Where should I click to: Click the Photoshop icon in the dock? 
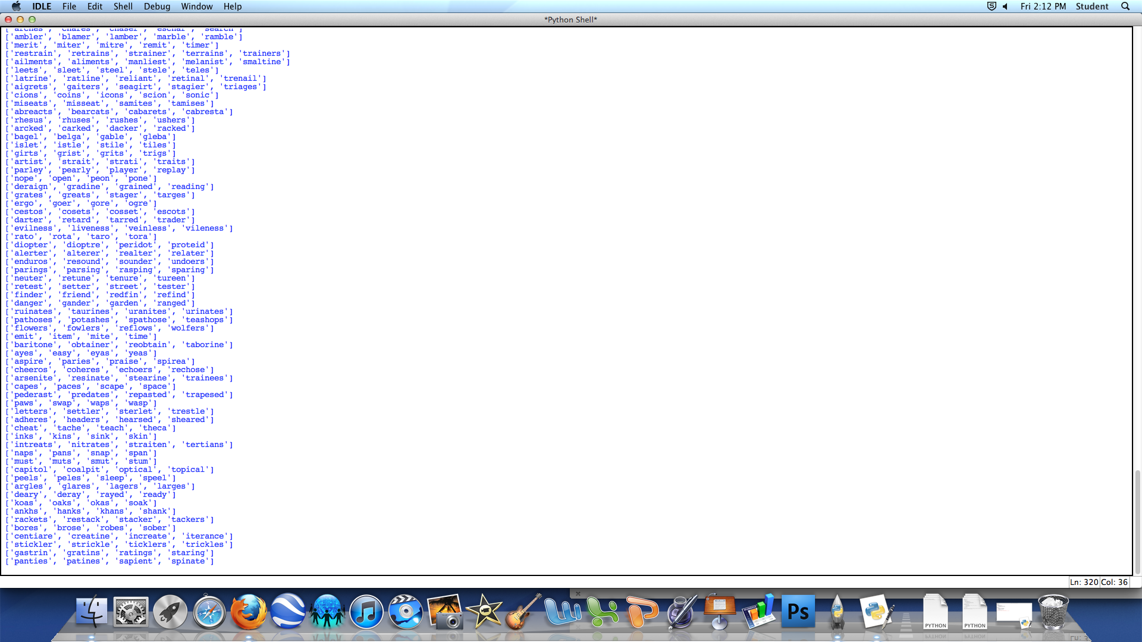tap(798, 612)
